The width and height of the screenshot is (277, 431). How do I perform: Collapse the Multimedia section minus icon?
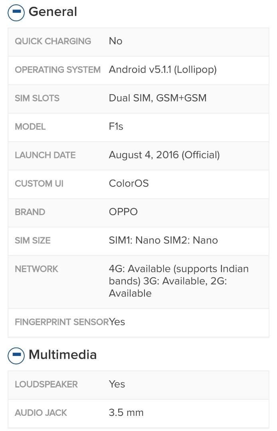(16, 355)
